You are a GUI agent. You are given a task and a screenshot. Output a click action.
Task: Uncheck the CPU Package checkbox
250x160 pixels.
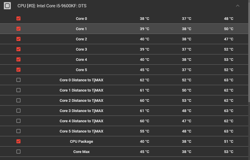click(x=18, y=142)
